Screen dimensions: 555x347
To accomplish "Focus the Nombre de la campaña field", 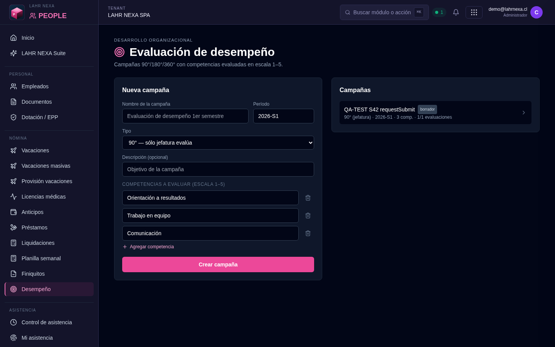I will pos(185,116).
